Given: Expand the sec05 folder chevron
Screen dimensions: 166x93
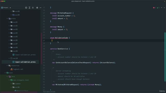Looking at the screenshot, I should point(9,37).
